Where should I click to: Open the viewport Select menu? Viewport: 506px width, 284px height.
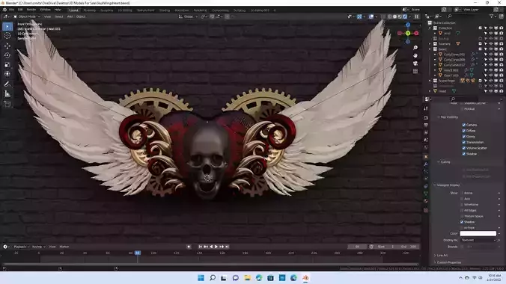tap(58, 16)
